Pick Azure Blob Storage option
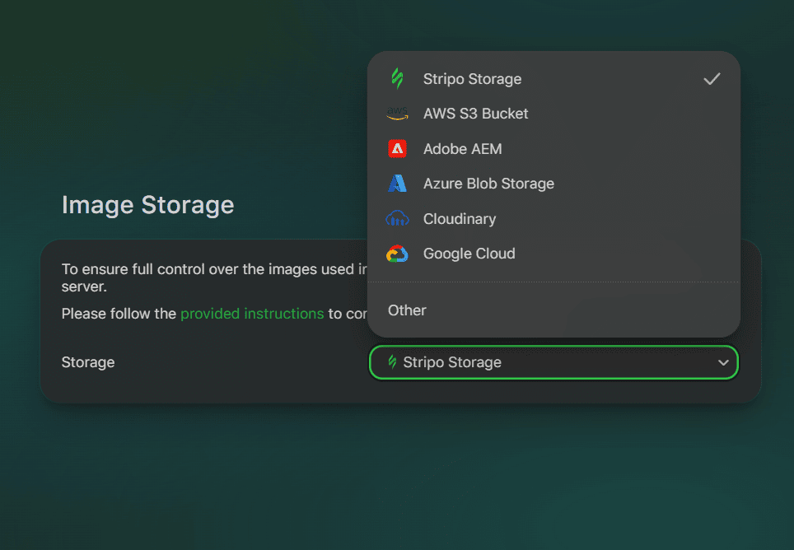This screenshot has width=794, height=550. 553,183
